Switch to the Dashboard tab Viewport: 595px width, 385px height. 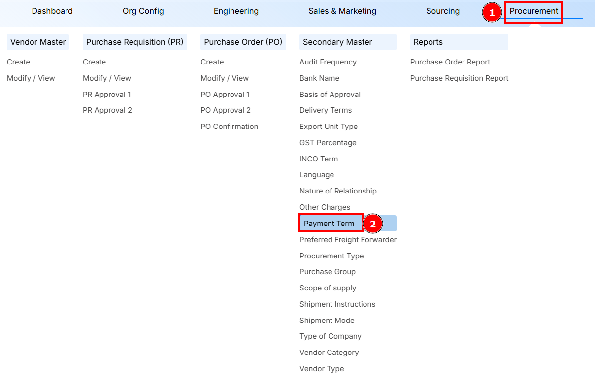point(52,11)
